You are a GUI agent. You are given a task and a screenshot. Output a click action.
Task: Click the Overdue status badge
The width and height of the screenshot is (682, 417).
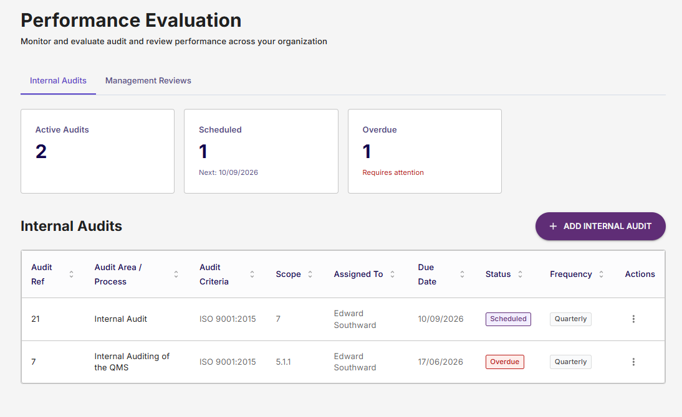pyautogui.click(x=504, y=362)
